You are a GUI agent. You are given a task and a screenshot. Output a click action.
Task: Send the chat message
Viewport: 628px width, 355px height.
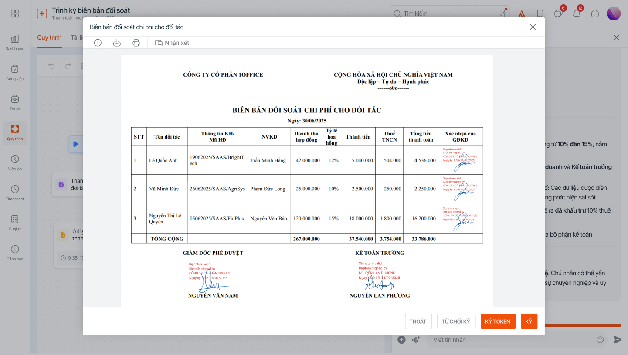[x=617, y=340]
